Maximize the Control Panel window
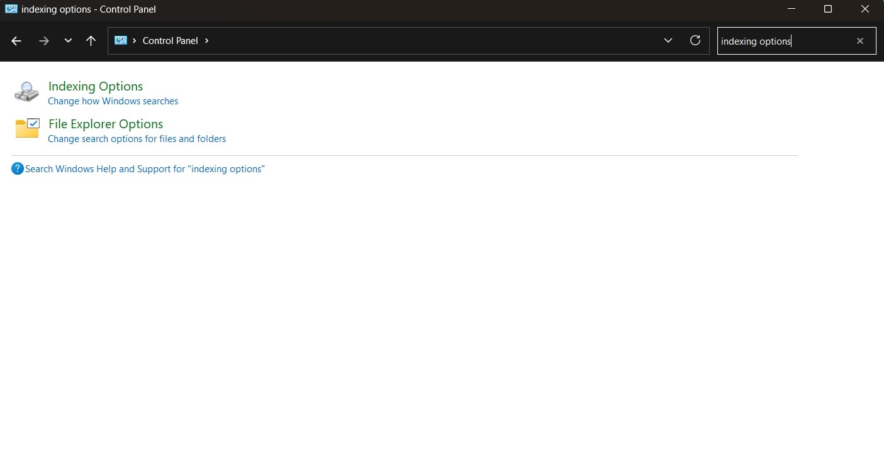 [x=828, y=9]
